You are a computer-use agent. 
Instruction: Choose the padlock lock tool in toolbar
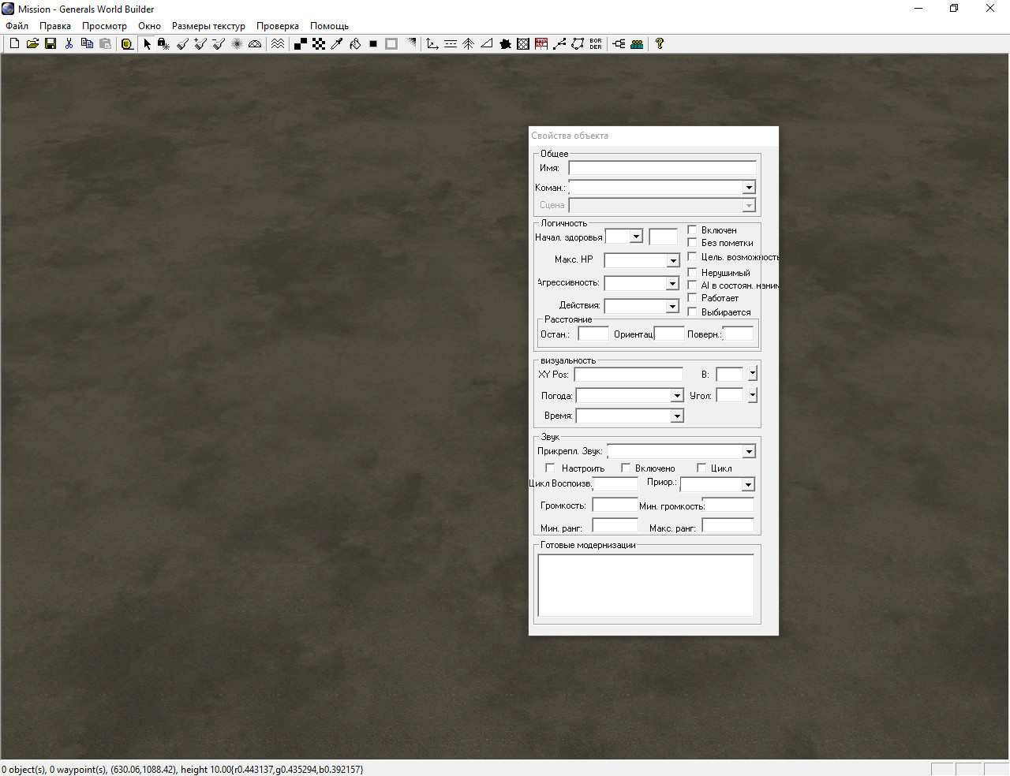(164, 44)
